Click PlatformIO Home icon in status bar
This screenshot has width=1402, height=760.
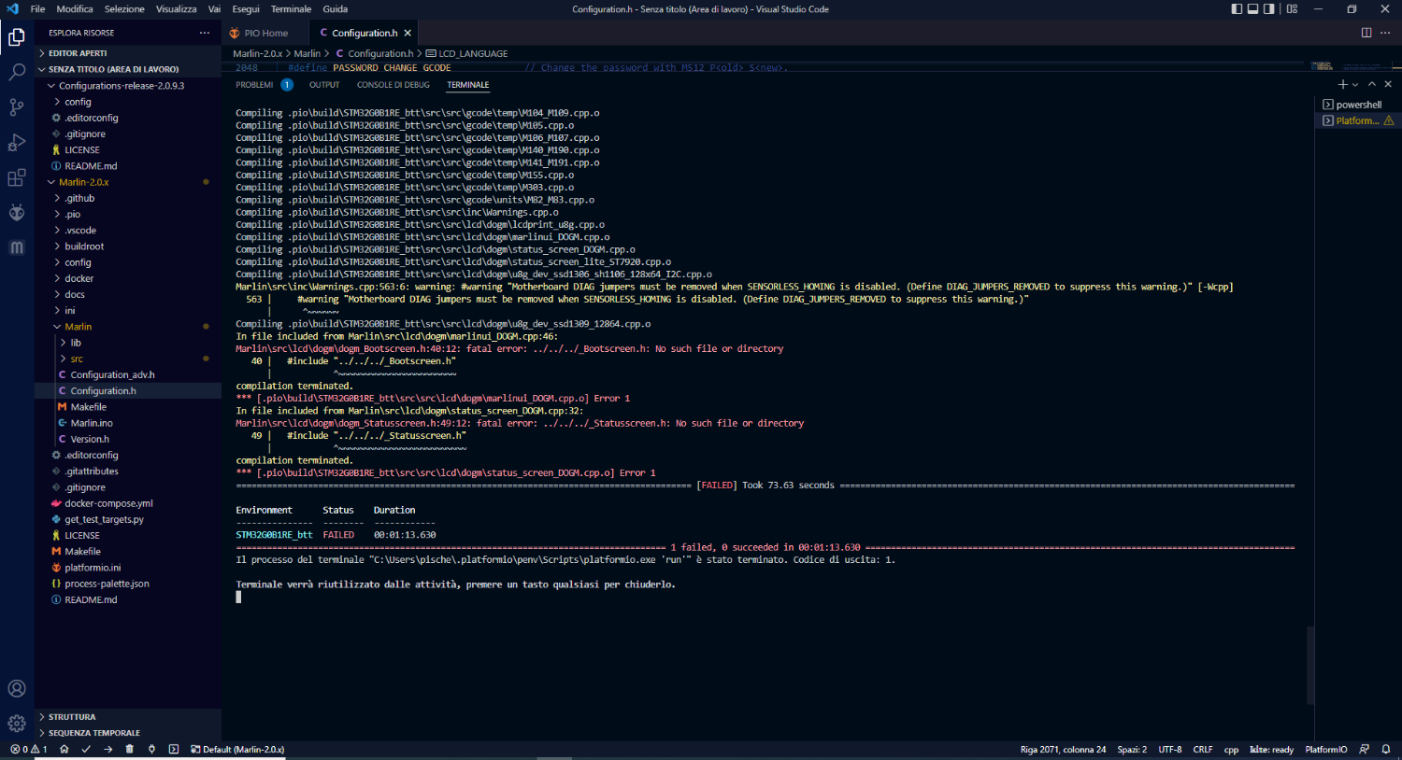point(64,750)
